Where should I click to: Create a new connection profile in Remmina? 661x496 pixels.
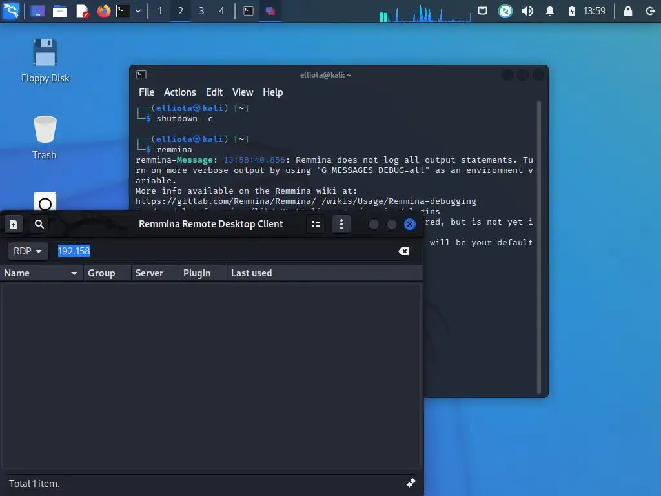[14, 224]
